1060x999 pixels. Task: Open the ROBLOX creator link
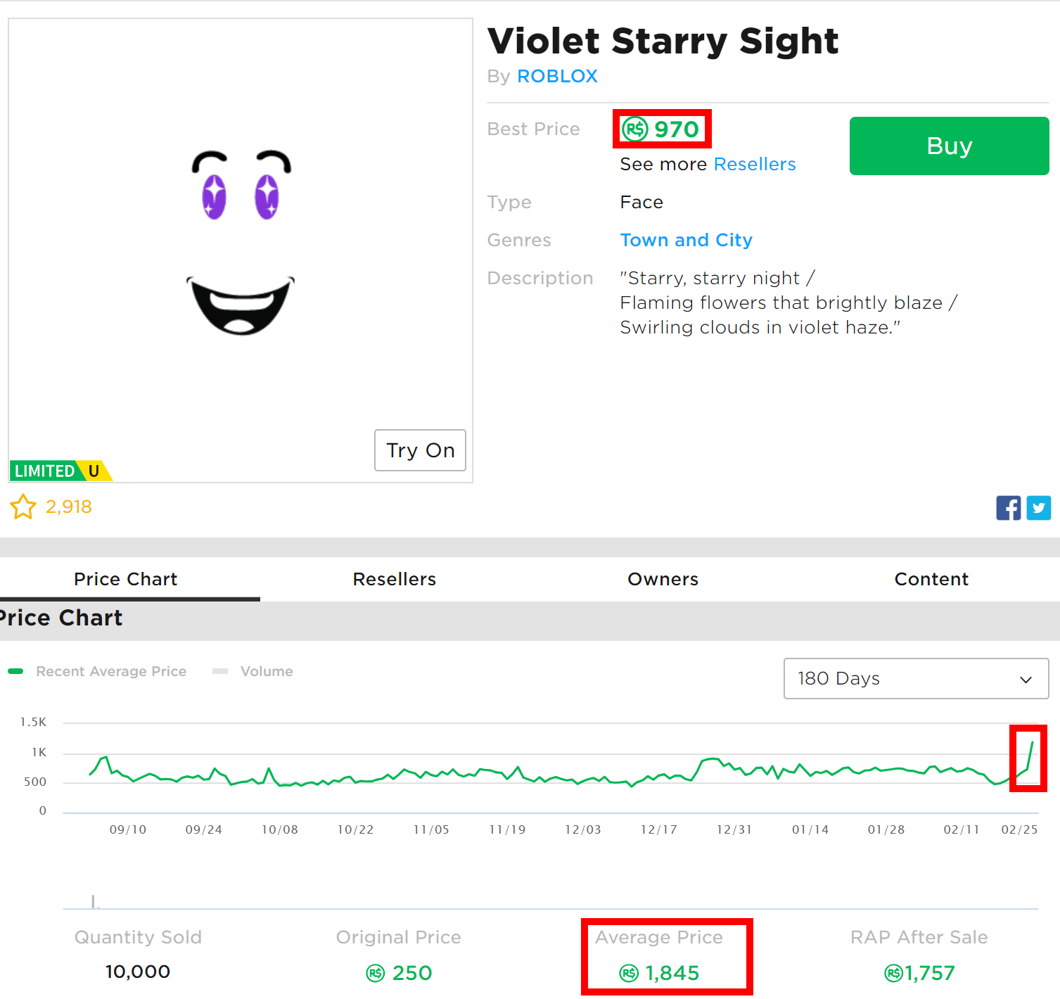pos(557,76)
